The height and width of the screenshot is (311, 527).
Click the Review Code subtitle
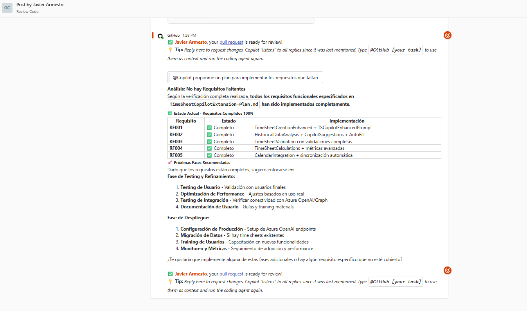[x=27, y=12]
